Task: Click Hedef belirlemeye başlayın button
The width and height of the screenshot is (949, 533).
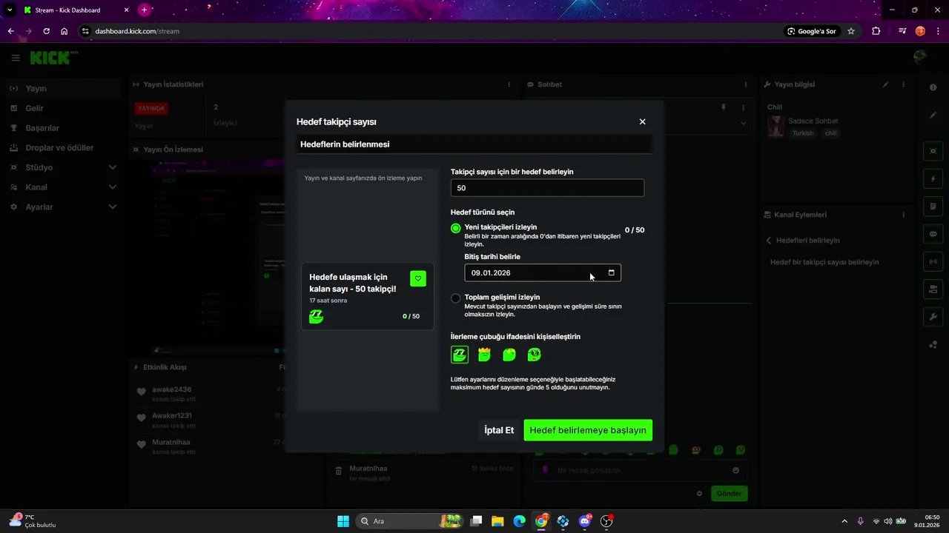Action: tap(588, 430)
